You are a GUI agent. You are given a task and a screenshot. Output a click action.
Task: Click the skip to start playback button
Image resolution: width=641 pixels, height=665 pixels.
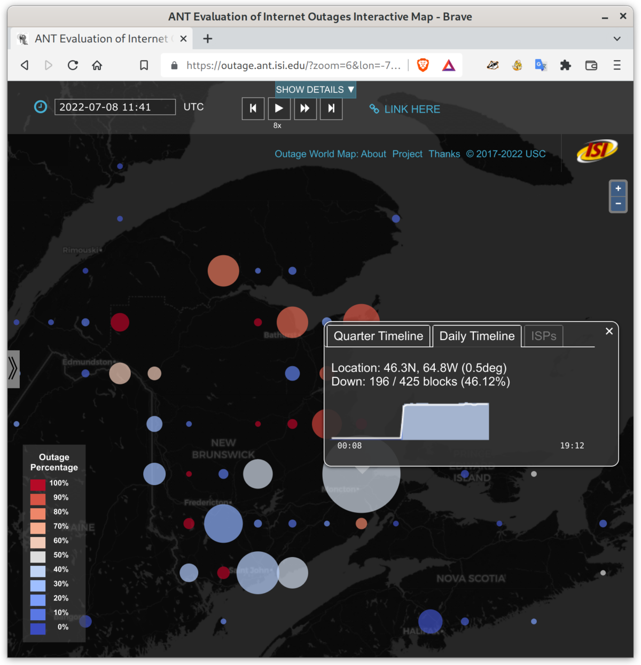pos(253,109)
